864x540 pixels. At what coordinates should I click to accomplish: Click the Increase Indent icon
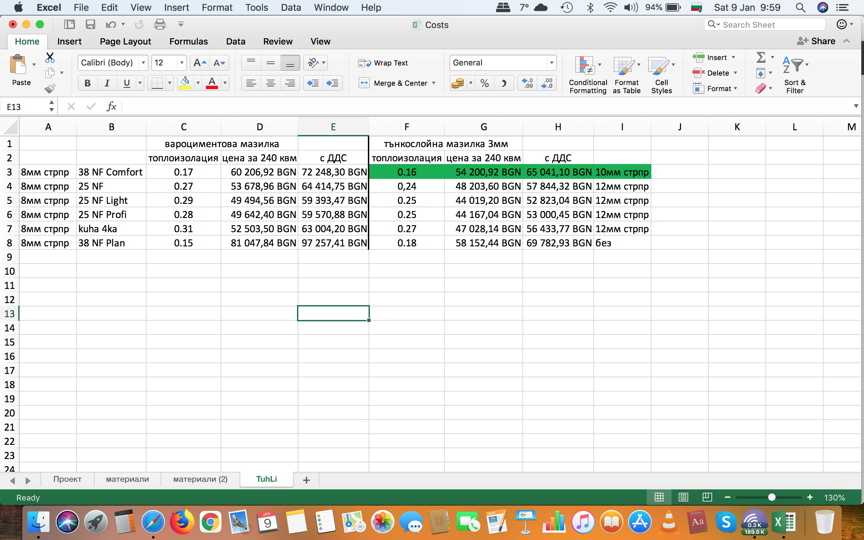coord(332,83)
